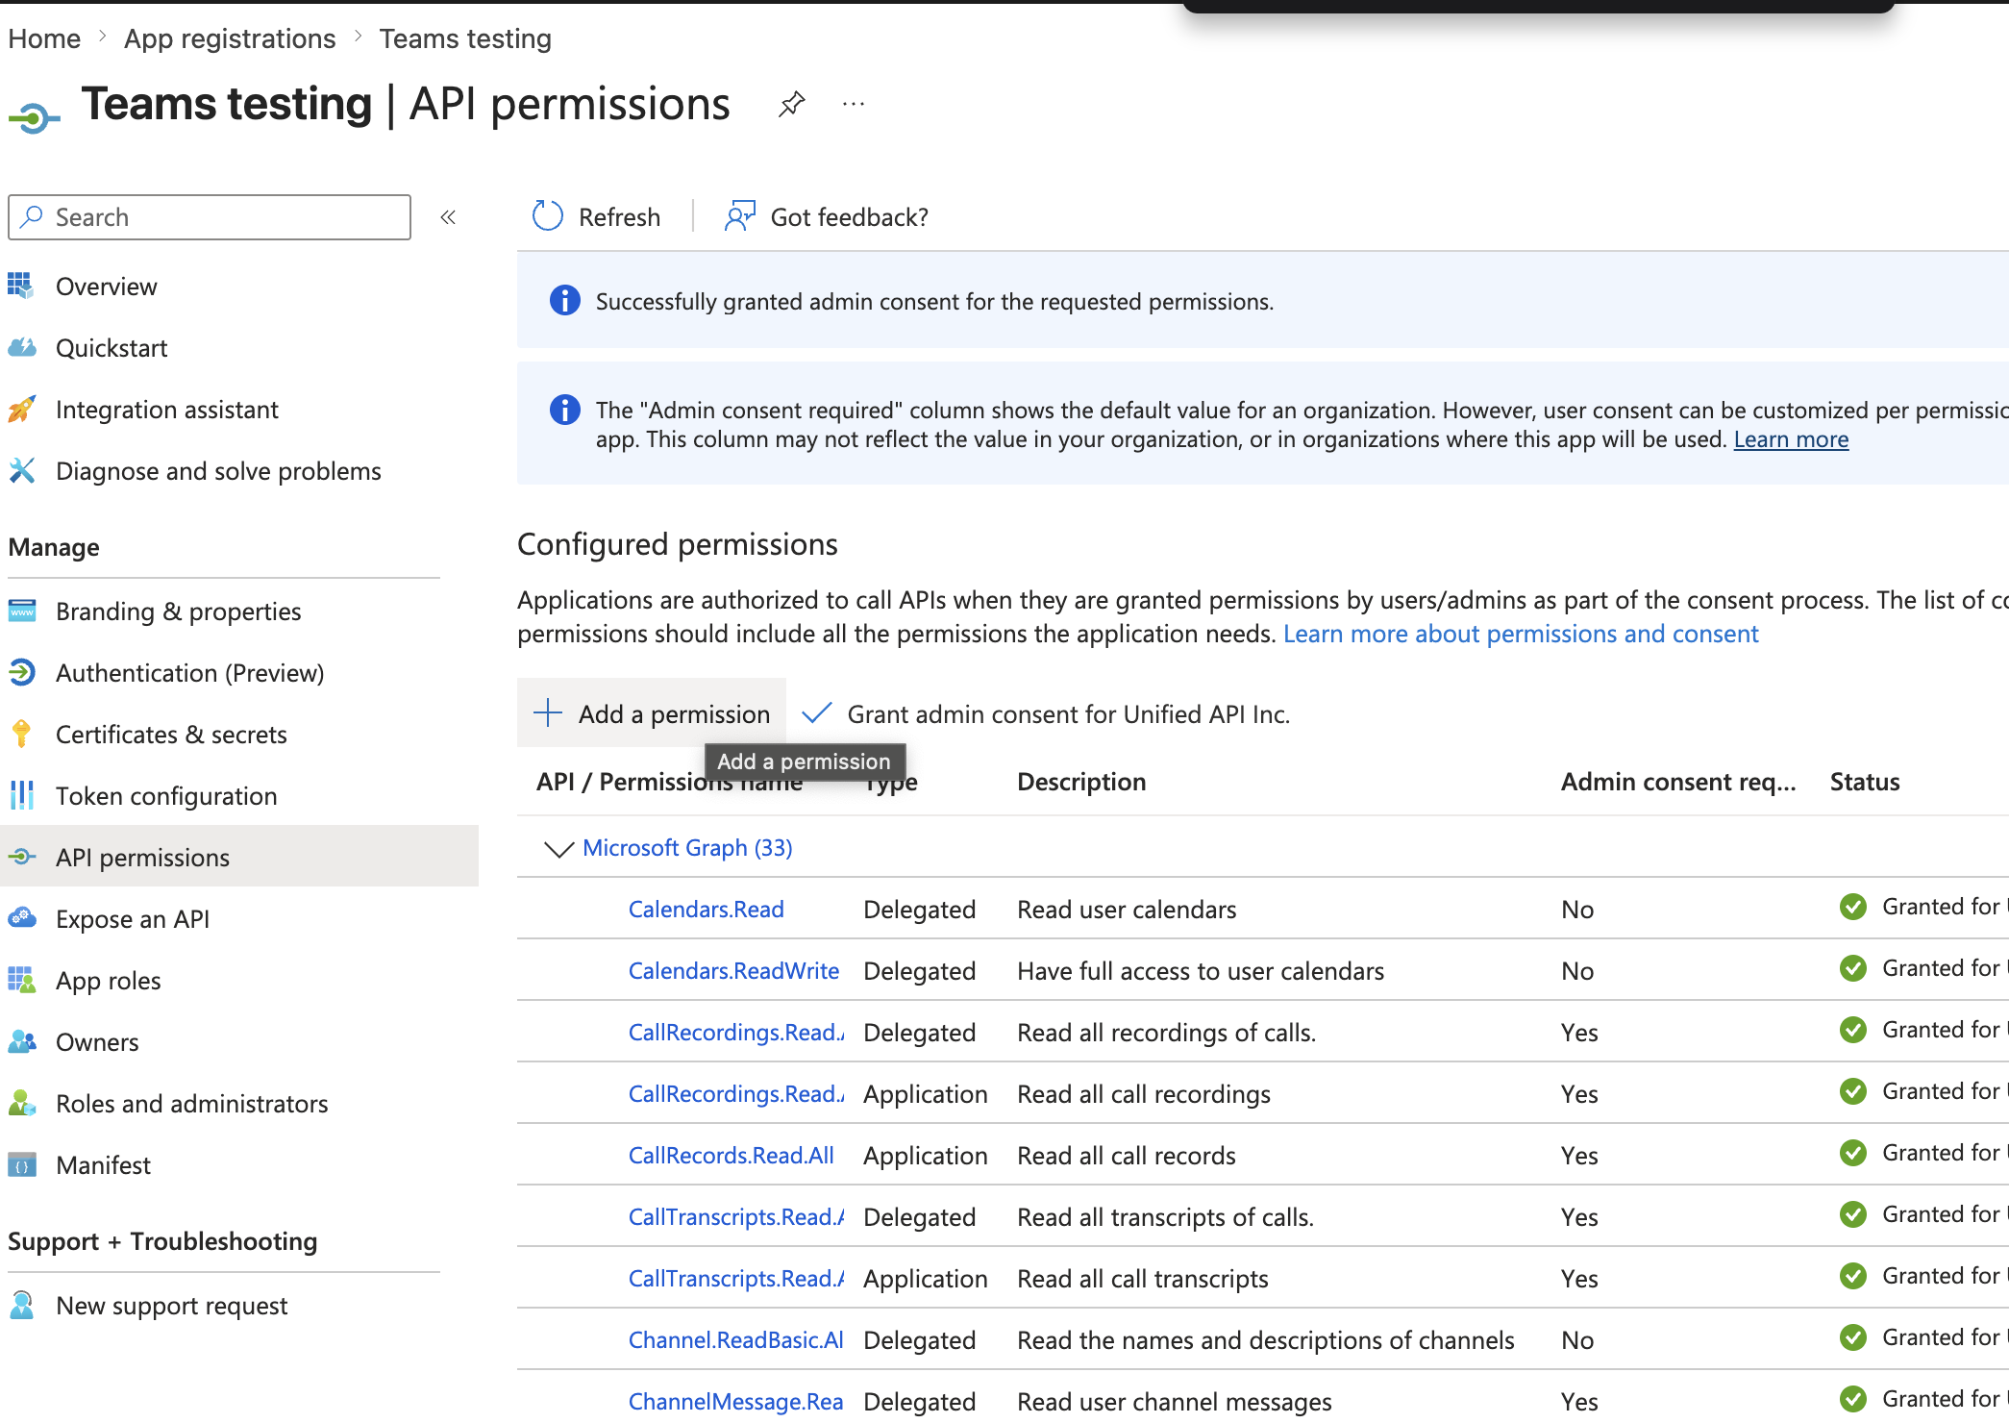This screenshot has width=2009, height=1423.
Task: Click the Quickstart cloud icon
Action: tap(21, 347)
